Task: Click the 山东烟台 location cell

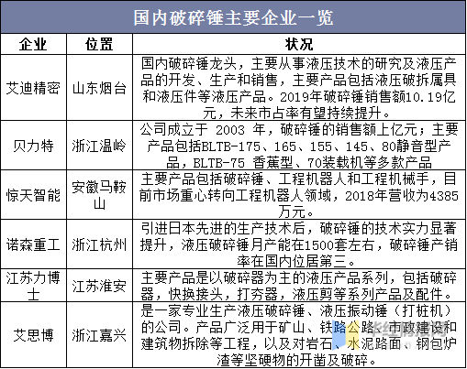Action: (x=99, y=89)
